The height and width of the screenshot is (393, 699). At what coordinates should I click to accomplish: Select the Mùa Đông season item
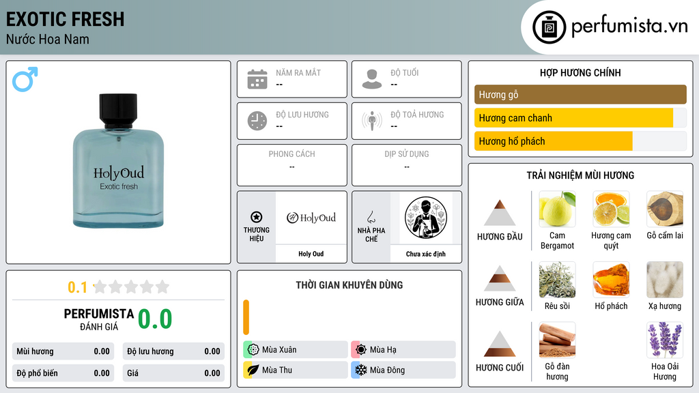(403, 370)
